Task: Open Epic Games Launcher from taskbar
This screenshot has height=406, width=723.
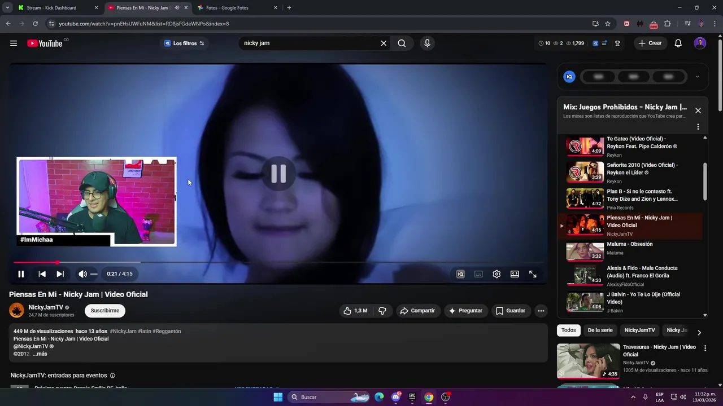Action: tap(412, 397)
